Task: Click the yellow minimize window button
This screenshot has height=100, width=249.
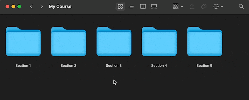Action: click(13, 6)
